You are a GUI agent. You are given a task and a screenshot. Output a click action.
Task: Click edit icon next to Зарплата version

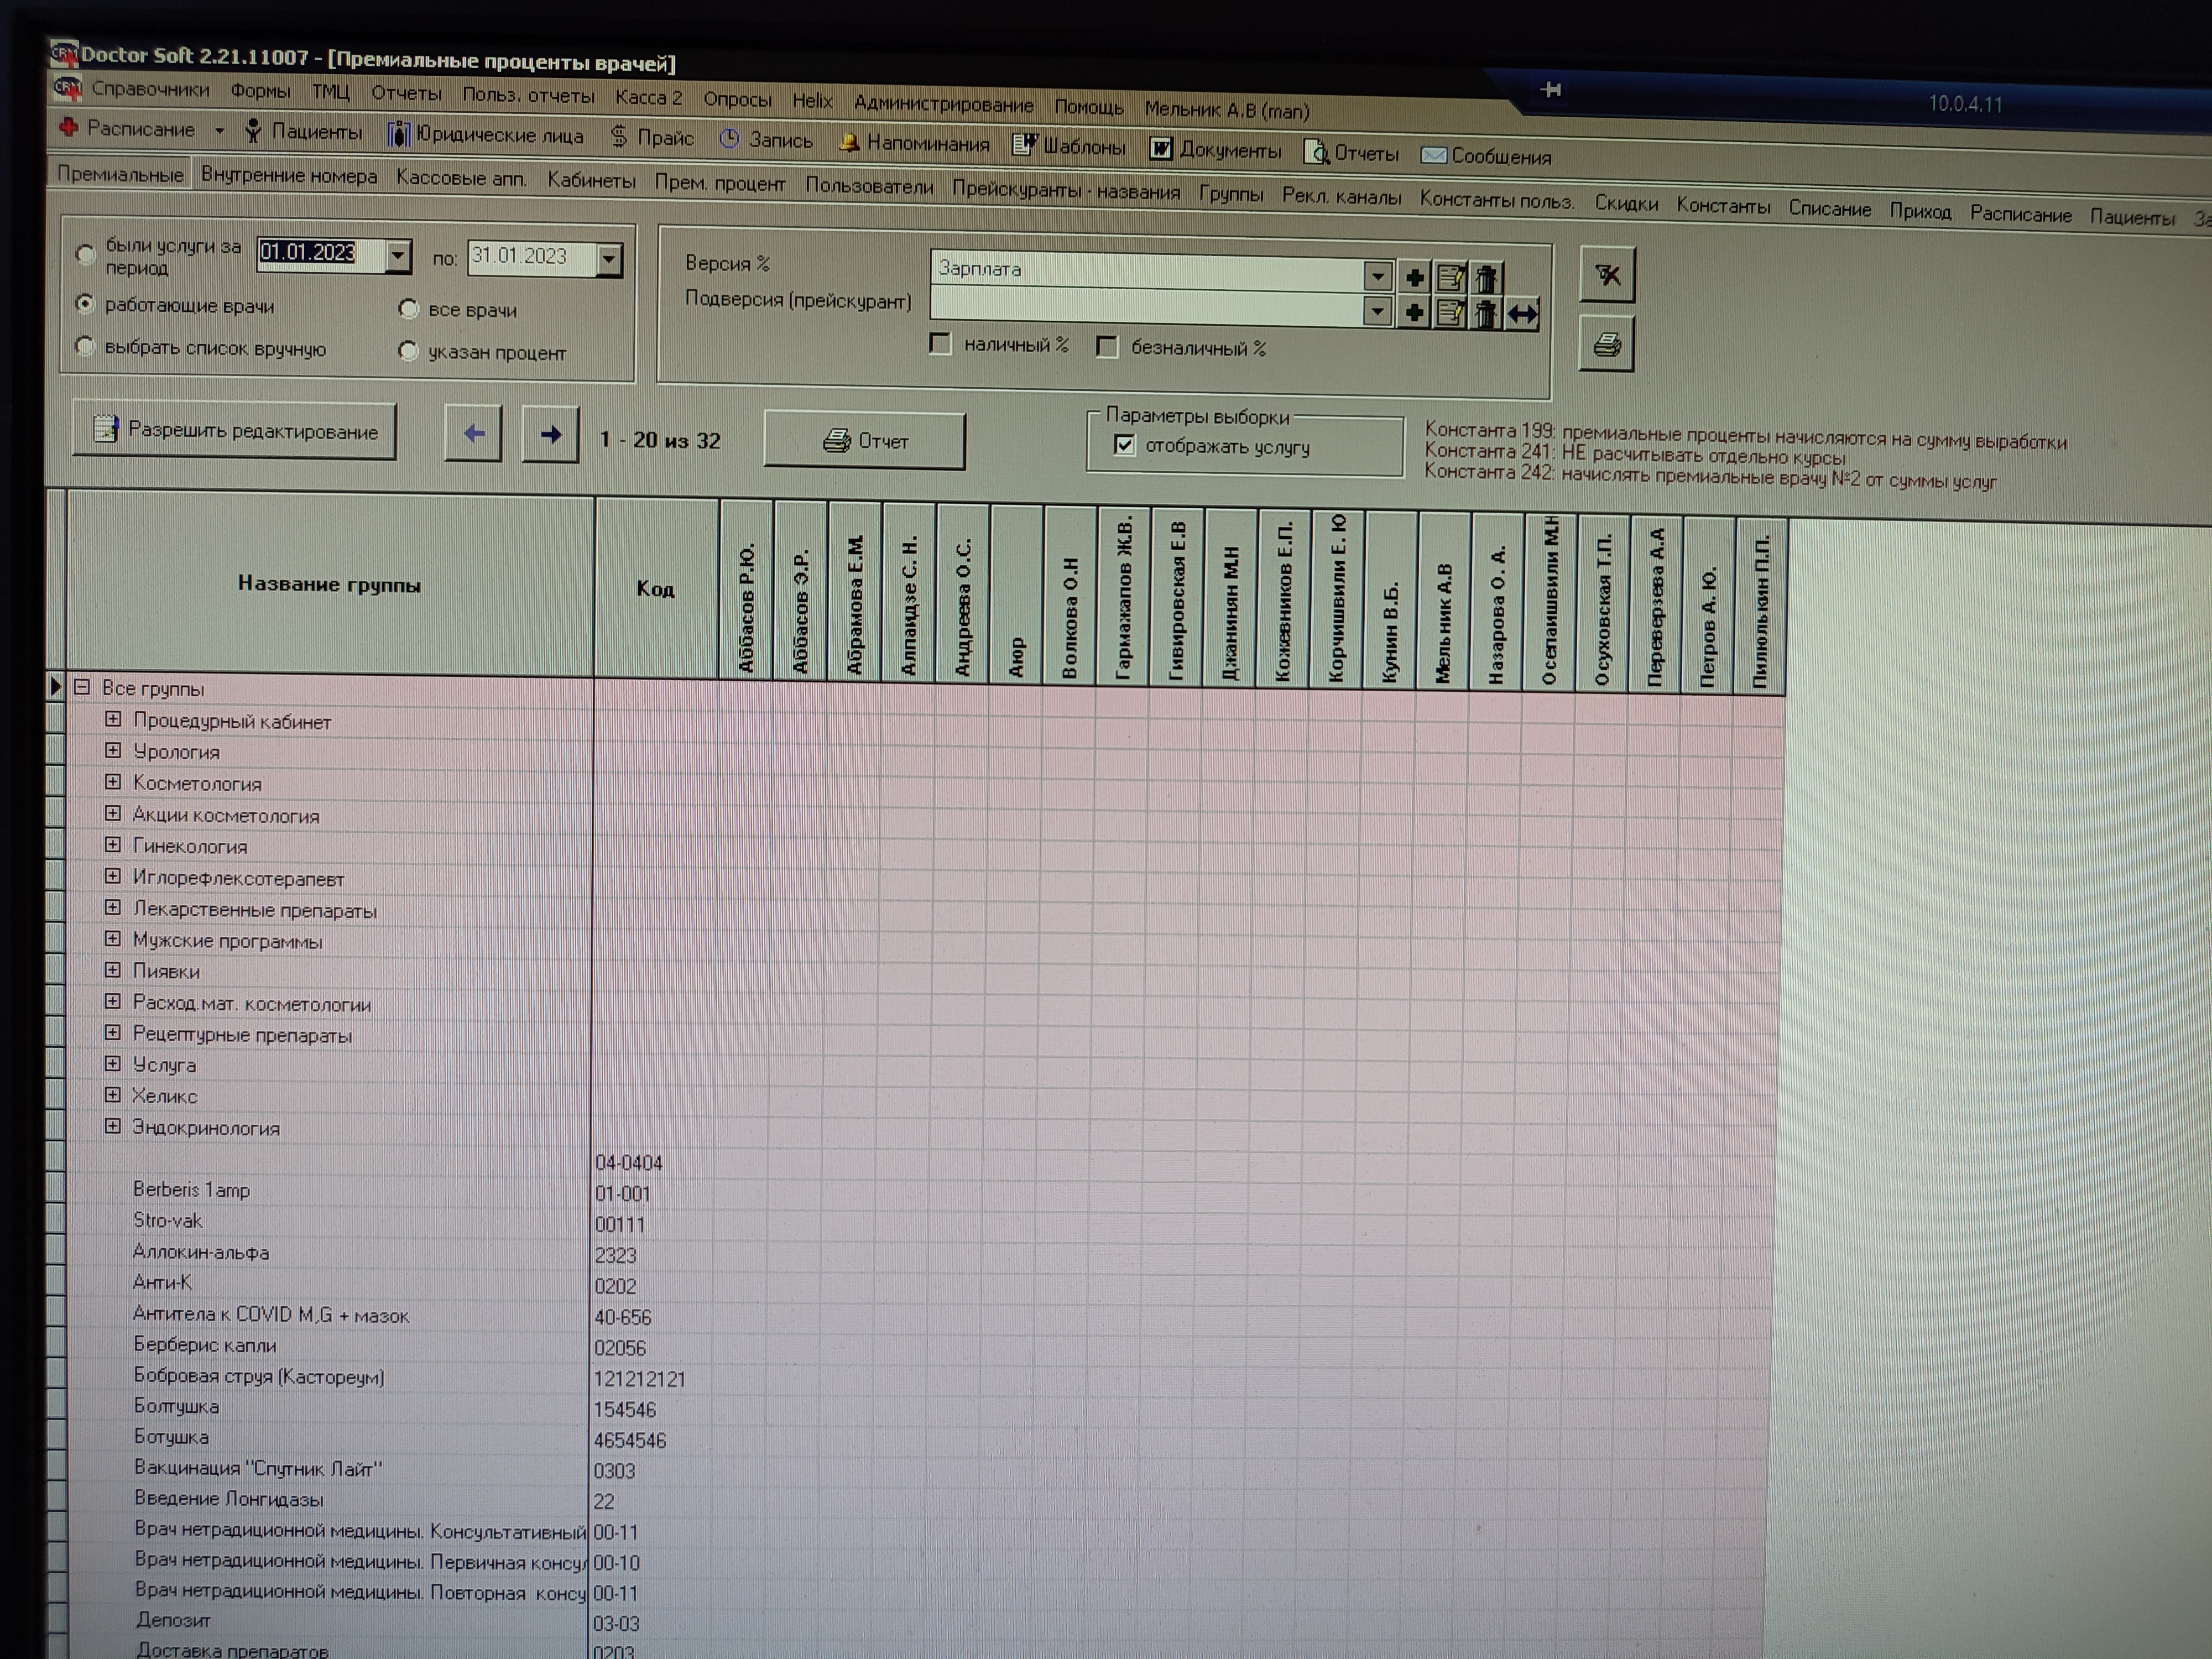click(x=1450, y=278)
